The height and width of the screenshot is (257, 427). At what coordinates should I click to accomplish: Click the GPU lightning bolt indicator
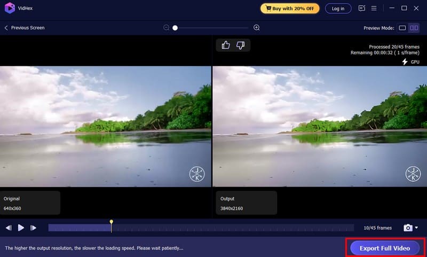(x=405, y=62)
